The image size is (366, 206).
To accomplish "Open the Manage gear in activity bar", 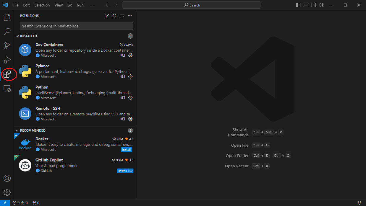I will click(7, 192).
